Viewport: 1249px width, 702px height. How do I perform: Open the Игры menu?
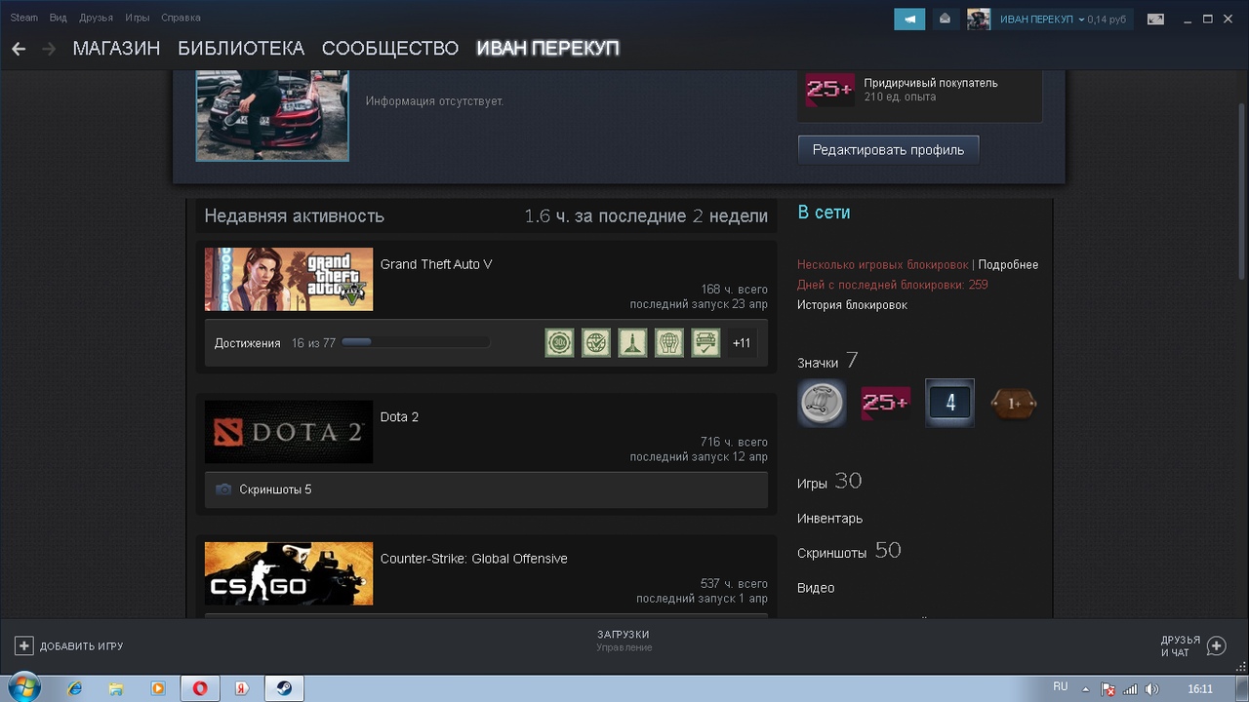tap(137, 18)
